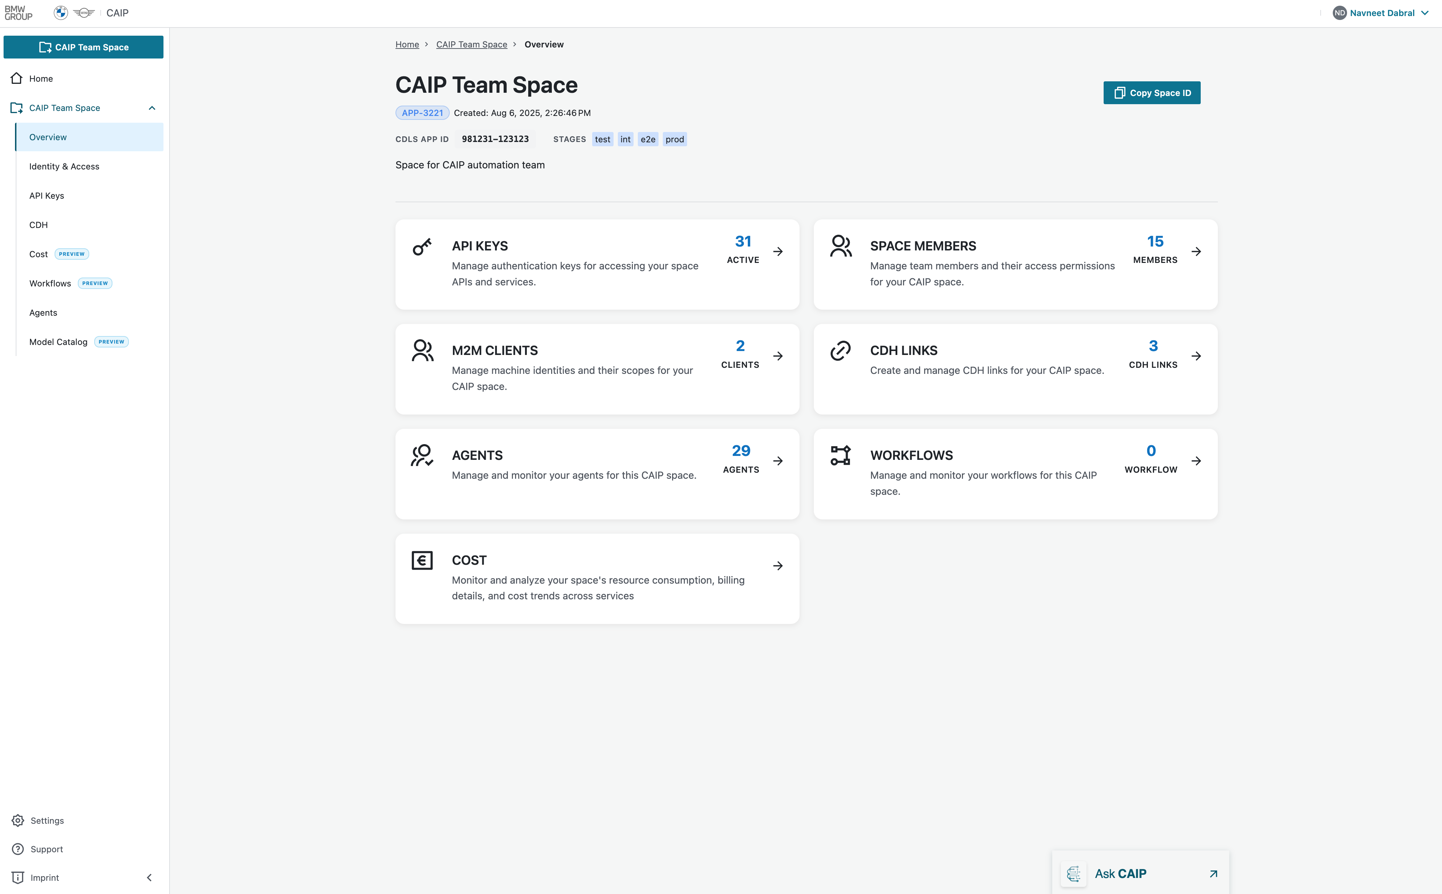Click the prod stage tag
This screenshot has width=1442, height=894.
(x=674, y=139)
